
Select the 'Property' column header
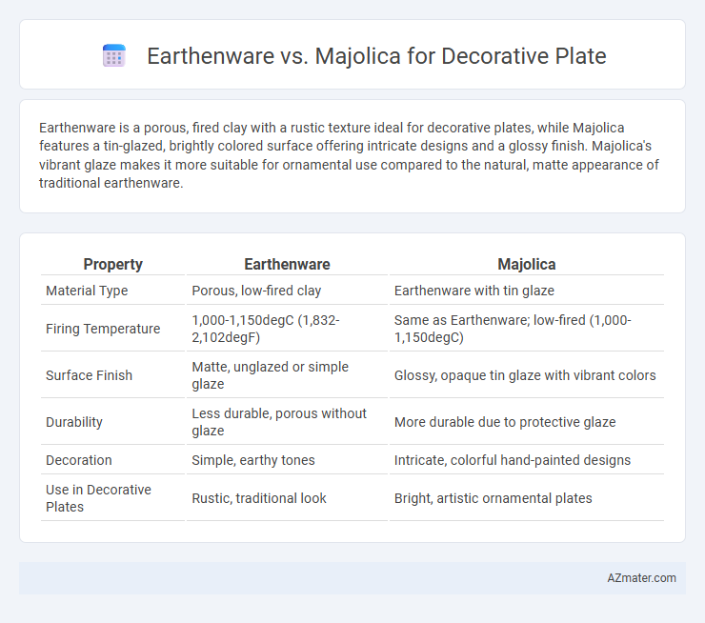112,264
